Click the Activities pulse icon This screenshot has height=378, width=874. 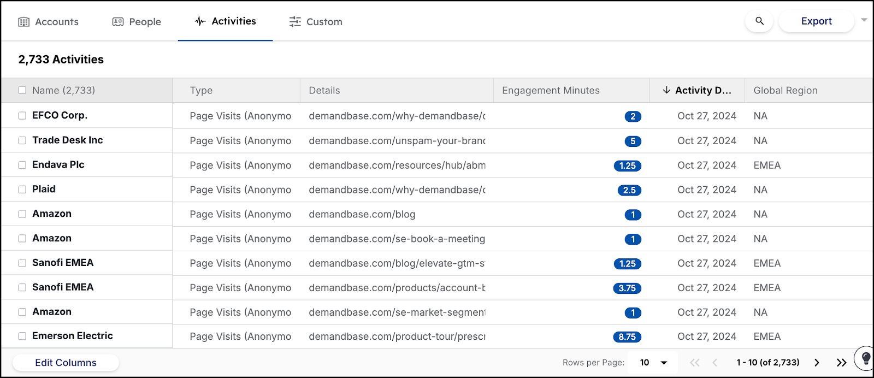[x=200, y=21]
